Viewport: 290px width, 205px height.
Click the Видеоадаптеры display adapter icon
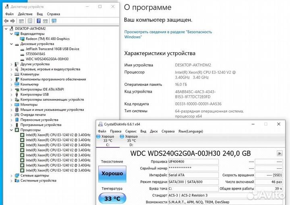(x=17, y=34)
